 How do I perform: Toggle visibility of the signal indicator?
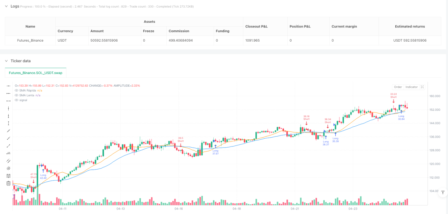click(16, 100)
